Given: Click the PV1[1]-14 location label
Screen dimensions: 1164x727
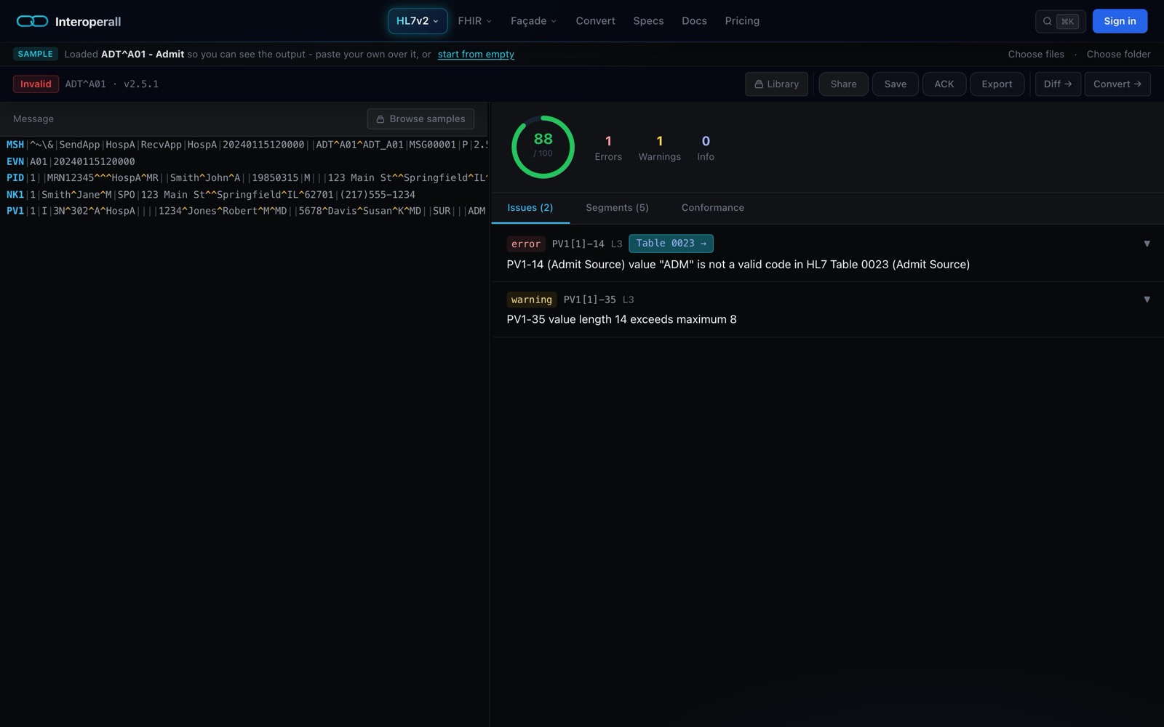Looking at the screenshot, I should pyautogui.click(x=578, y=244).
